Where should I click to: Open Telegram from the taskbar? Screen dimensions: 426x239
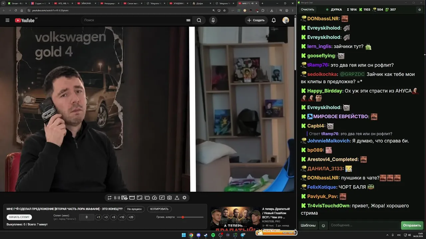click(x=243, y=235)
